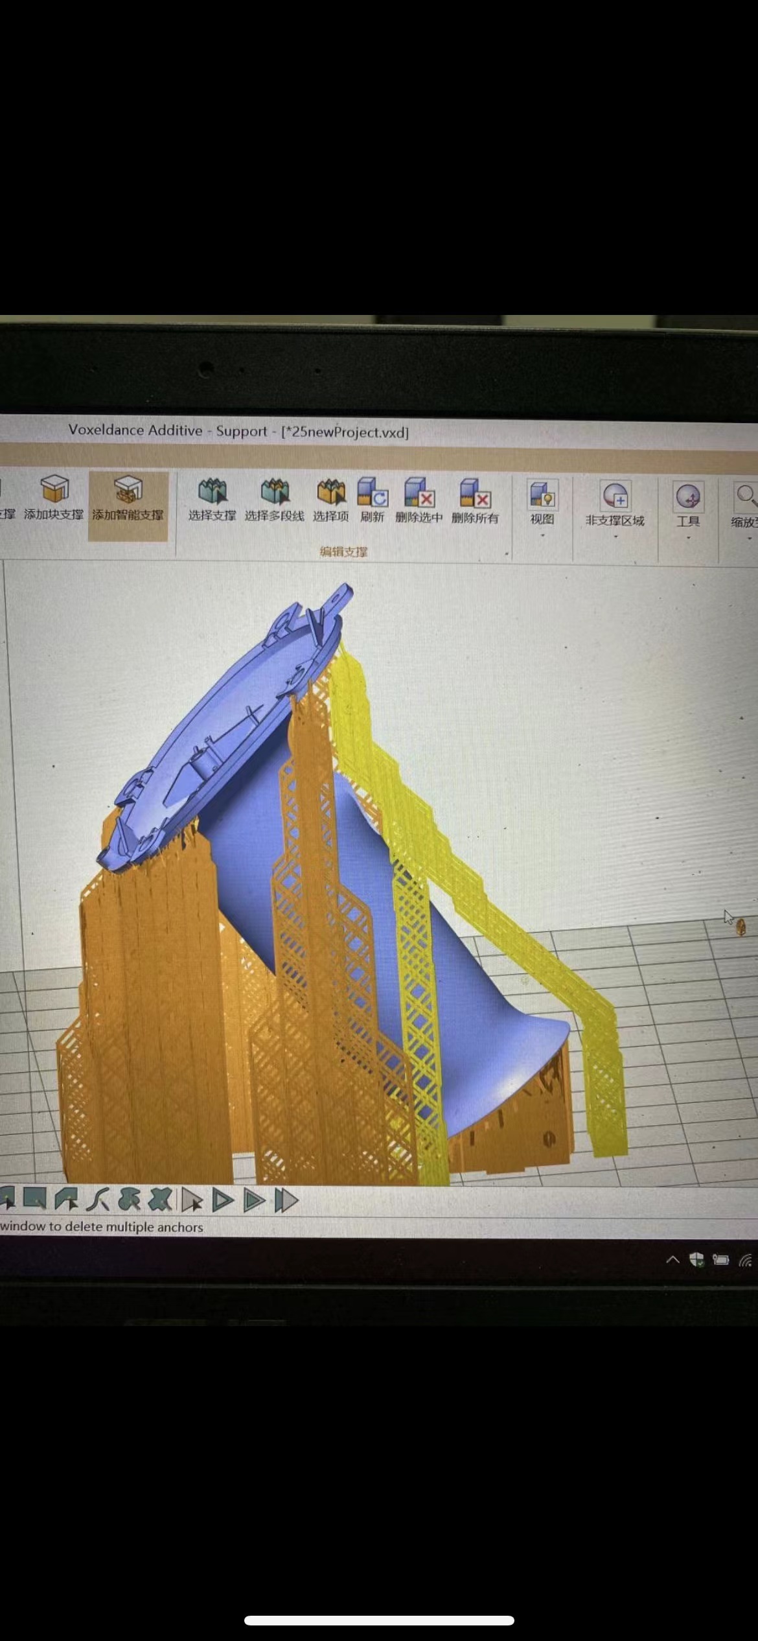Image resolution: width=758 pixels, height=1641 pixels.
Task: Click status text 'window to delete multiple anchors'
Action: coord(102,1227)
